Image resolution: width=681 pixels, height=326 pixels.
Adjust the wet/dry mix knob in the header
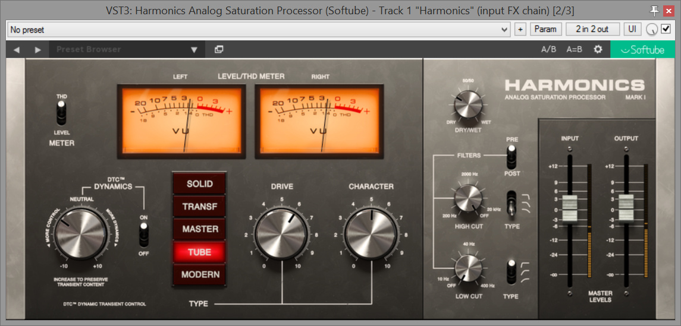click(x=651, y=30)
